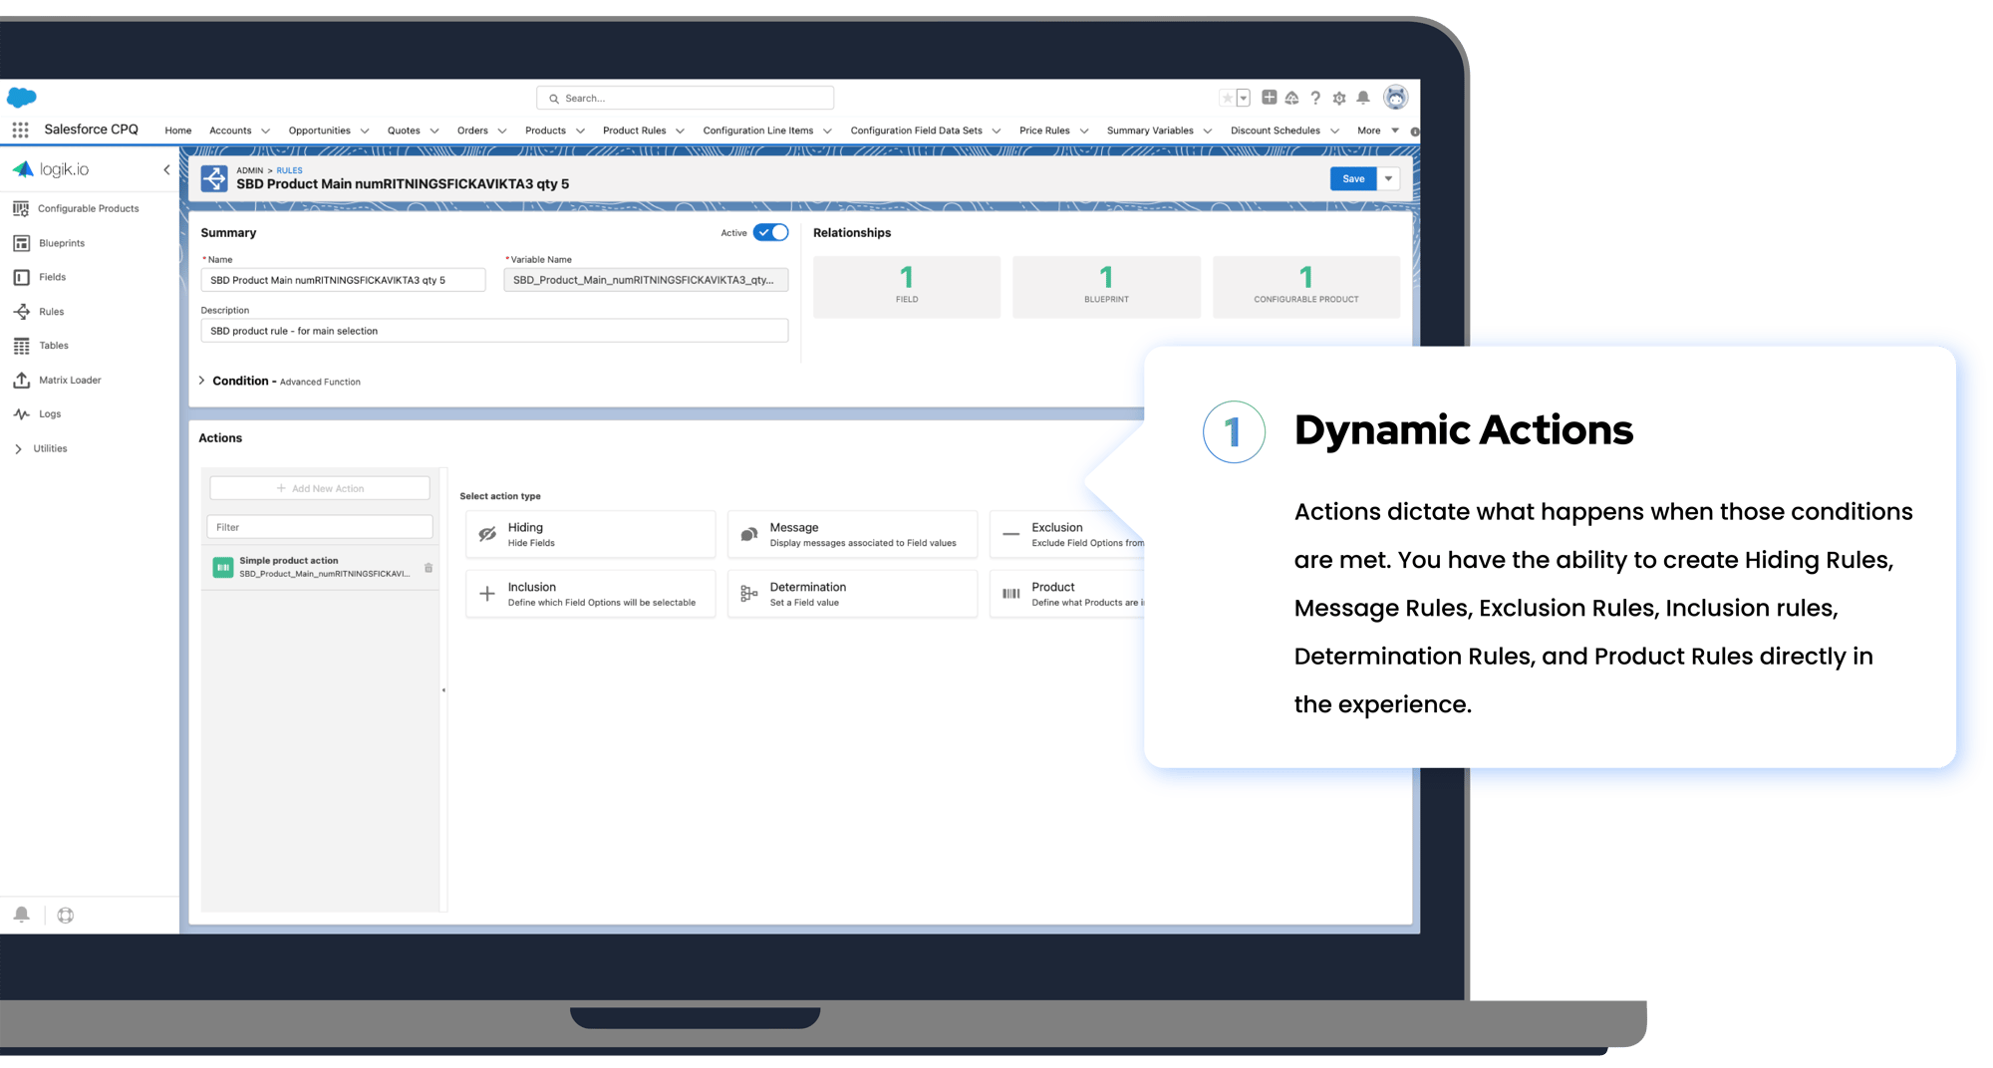Click the sidebar help lifebuoy icon
The width and height of the screenshot is (1993, 1068).
pos(66,916)
